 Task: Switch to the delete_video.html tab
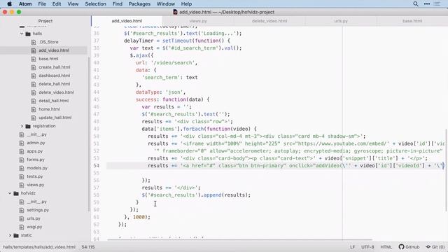(269, 21)
